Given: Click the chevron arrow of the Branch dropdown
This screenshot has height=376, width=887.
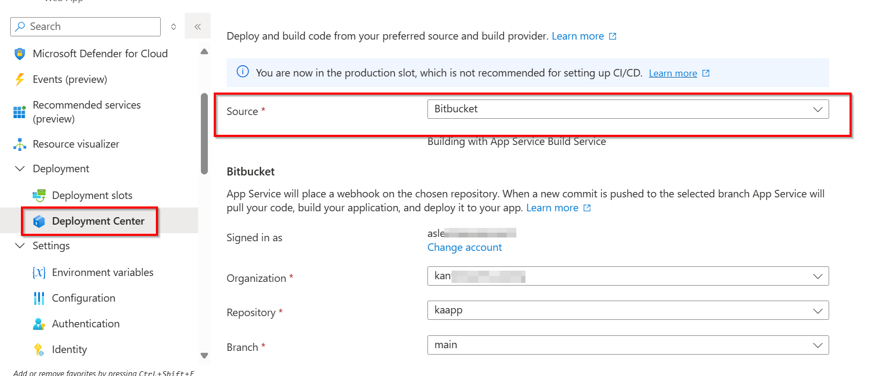Looking at the screenshot, I should click(817, 345).
